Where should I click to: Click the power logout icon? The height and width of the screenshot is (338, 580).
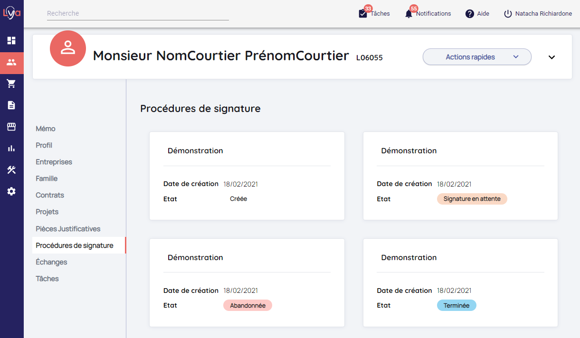point(508,14)
